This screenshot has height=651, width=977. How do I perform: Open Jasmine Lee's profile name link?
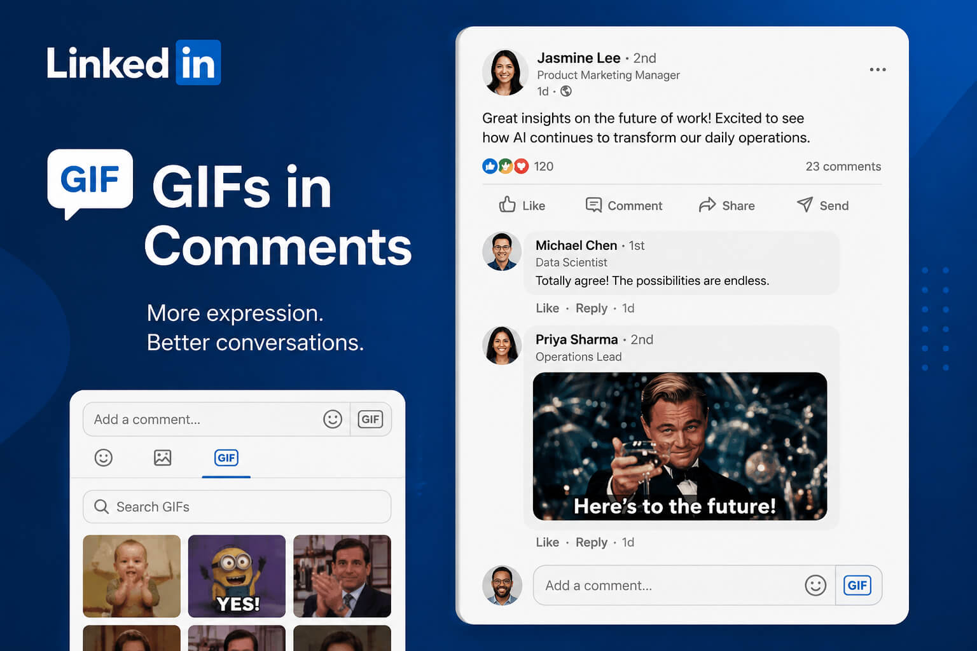(x=578, y=58)
